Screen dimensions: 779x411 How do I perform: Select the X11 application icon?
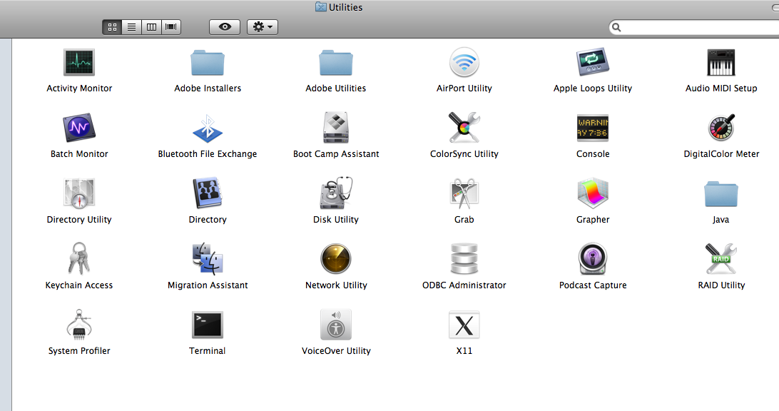click(464, 325)
